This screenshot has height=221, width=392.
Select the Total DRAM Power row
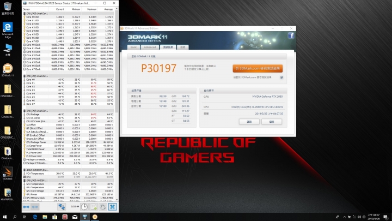point(68,149)
